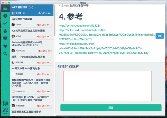Open the baike.baidu.com reference link

[107, 35]
